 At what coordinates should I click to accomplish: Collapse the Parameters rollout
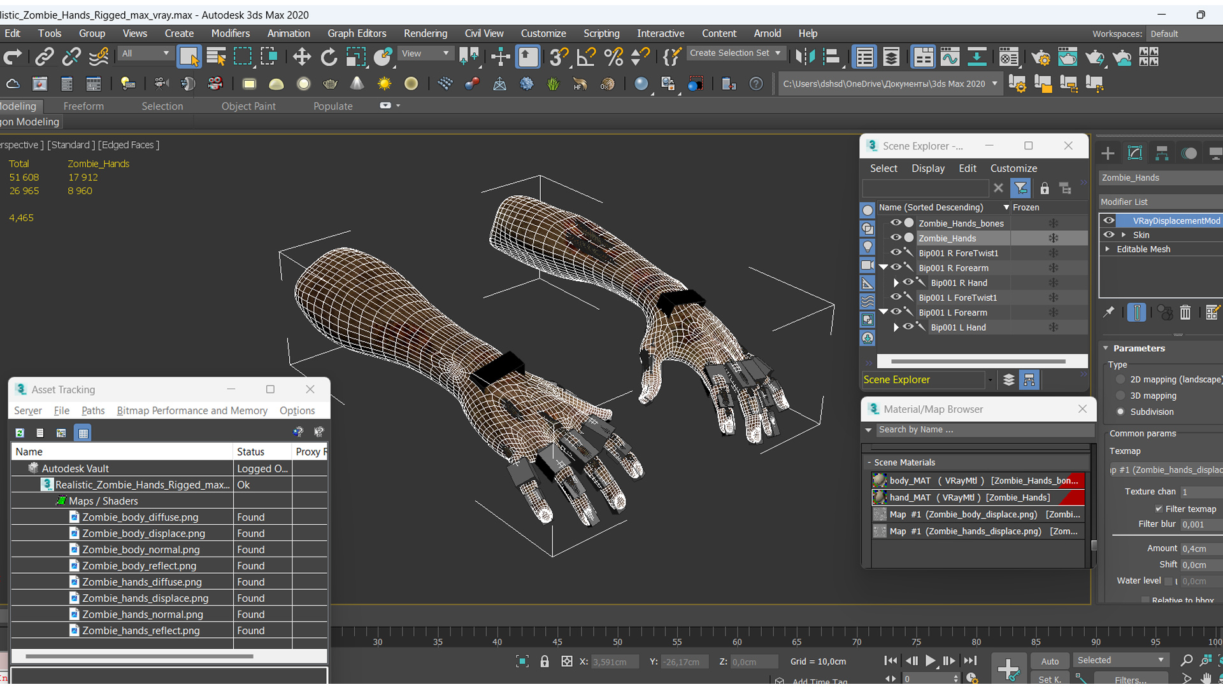tap(1106, 348)
